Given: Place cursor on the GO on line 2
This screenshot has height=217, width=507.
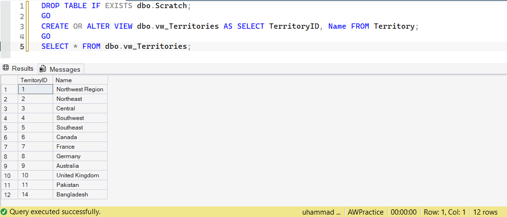Looking at the screenshot, I should pyautogui.click(x=46, y=16).
